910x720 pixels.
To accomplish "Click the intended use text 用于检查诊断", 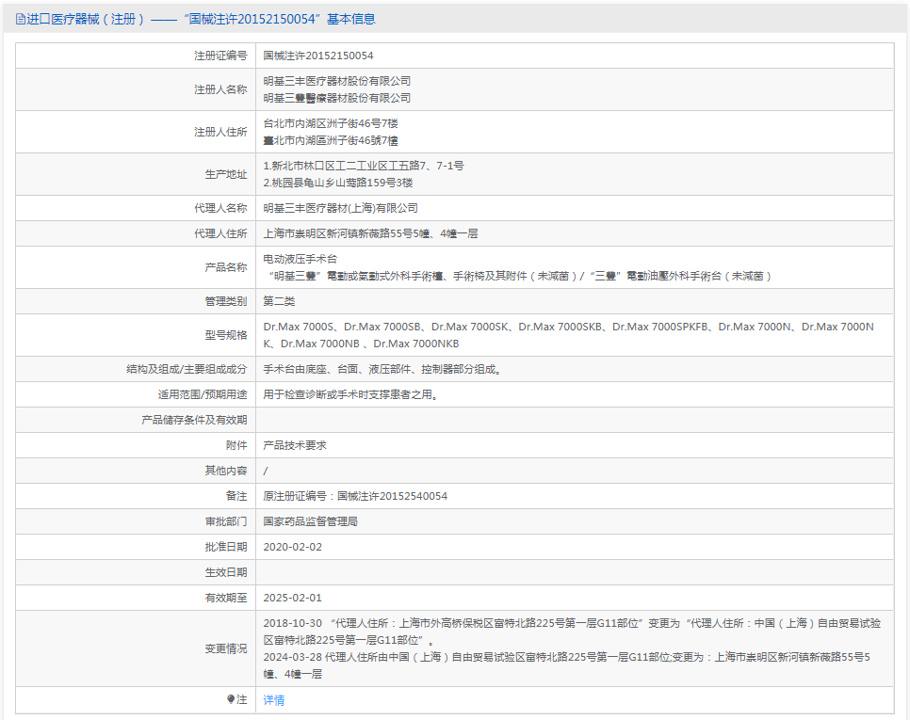I will pos(349,394).
